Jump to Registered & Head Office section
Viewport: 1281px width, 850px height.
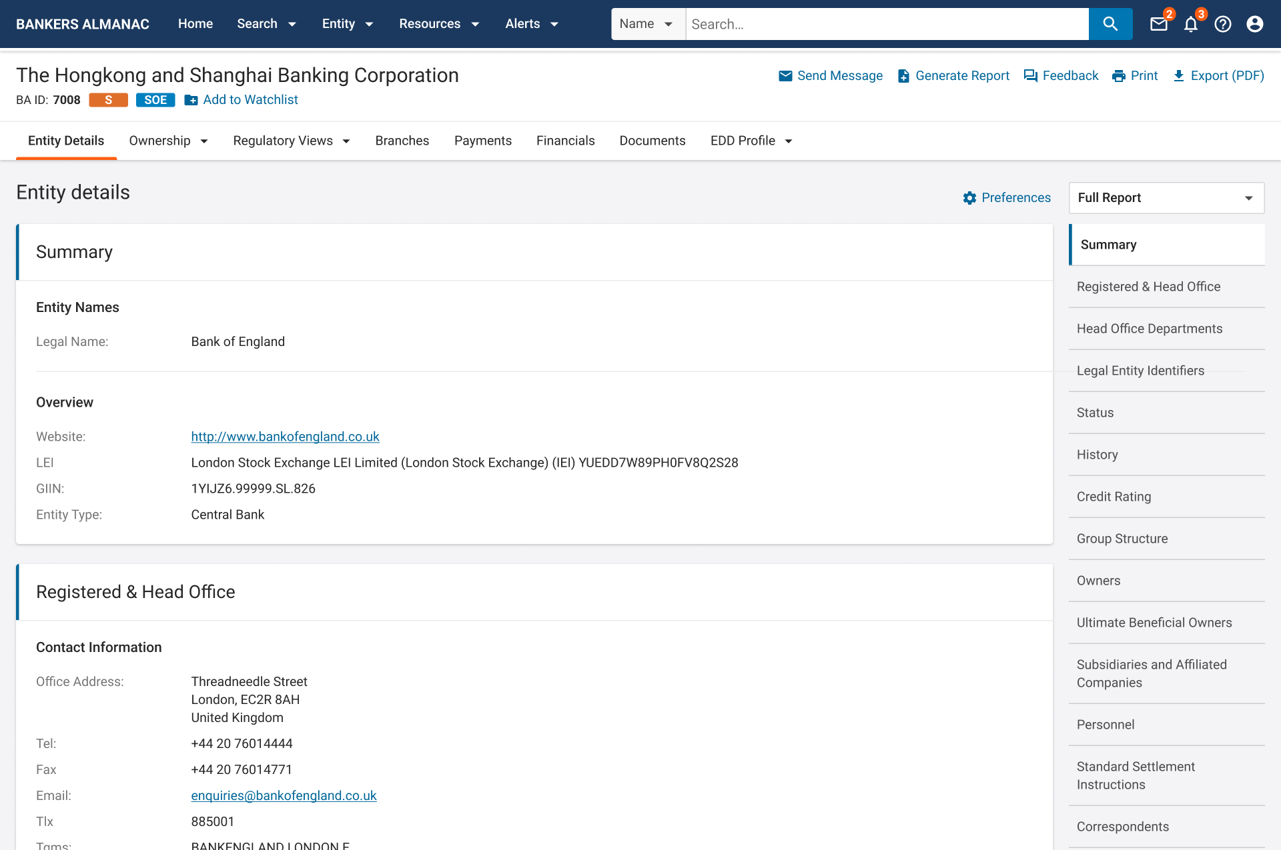[1166, 287]
